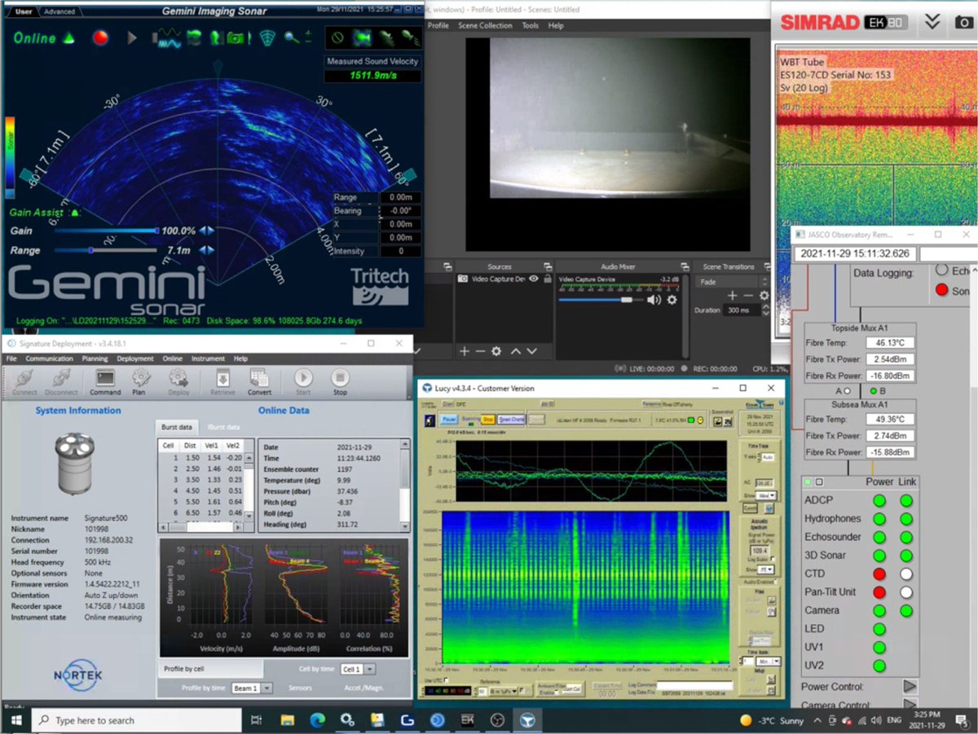
Task: Open Scene Collection menu in OBS
Action: (x=485, y=25)
